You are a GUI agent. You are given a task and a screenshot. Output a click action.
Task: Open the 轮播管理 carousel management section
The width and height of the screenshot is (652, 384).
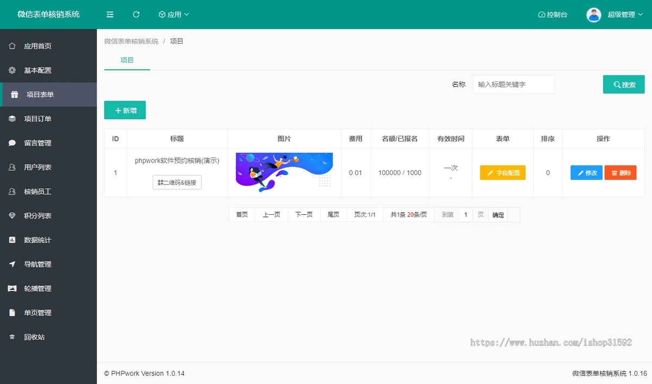[x=36, y=288]
